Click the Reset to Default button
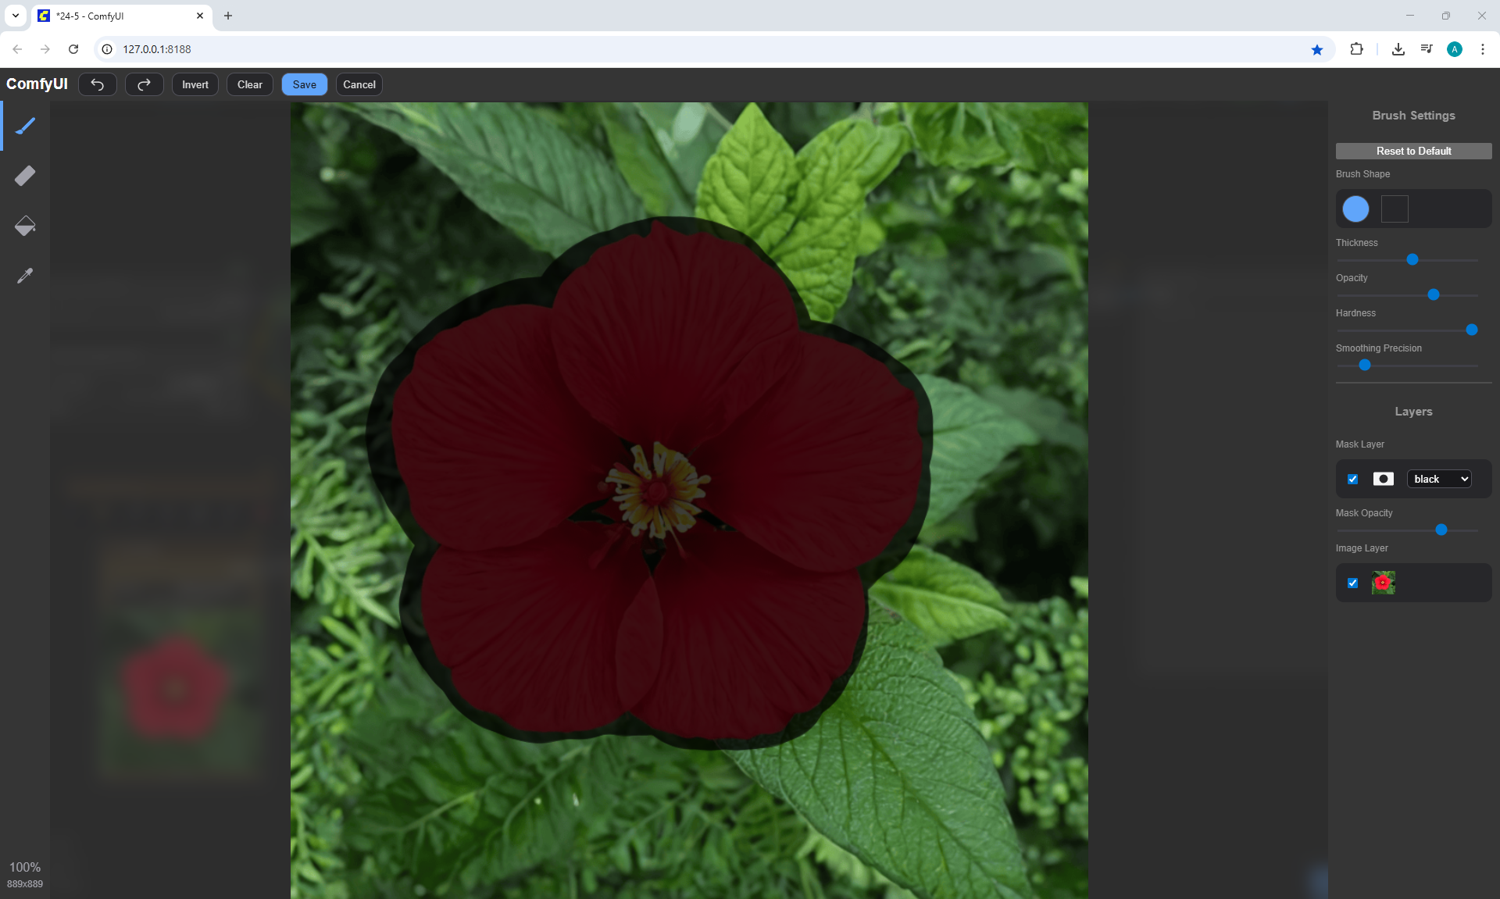 [x=1413, y=151]
